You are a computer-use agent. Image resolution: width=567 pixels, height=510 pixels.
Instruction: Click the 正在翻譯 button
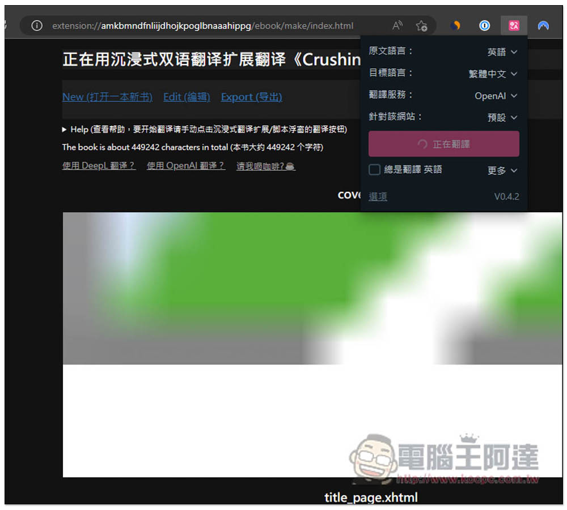443,144
